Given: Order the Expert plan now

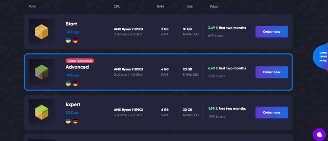Looking at the screenshot, I should pyautogui.click(x=272, y=112).
